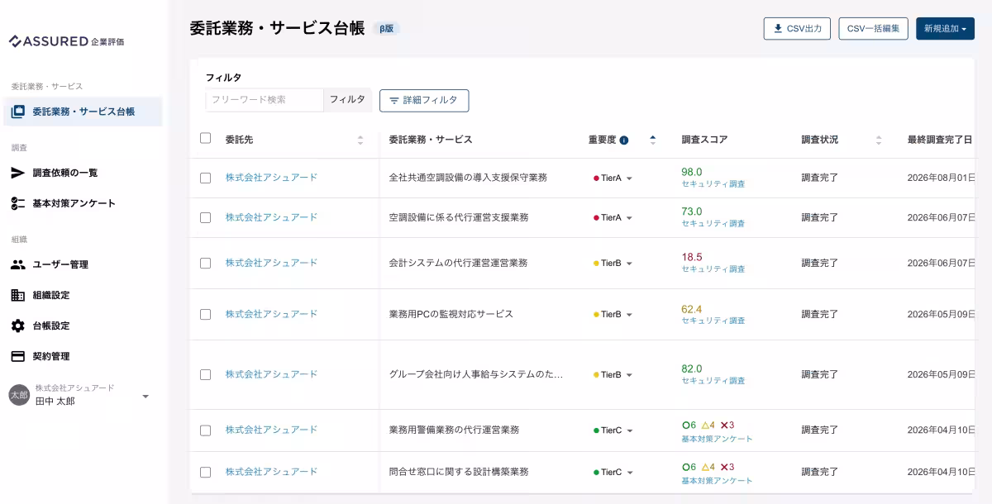The image size is (992, 504).
Task: Open 委託業務・サービス台帳 in the sidebar
Action: coord(83,112)
